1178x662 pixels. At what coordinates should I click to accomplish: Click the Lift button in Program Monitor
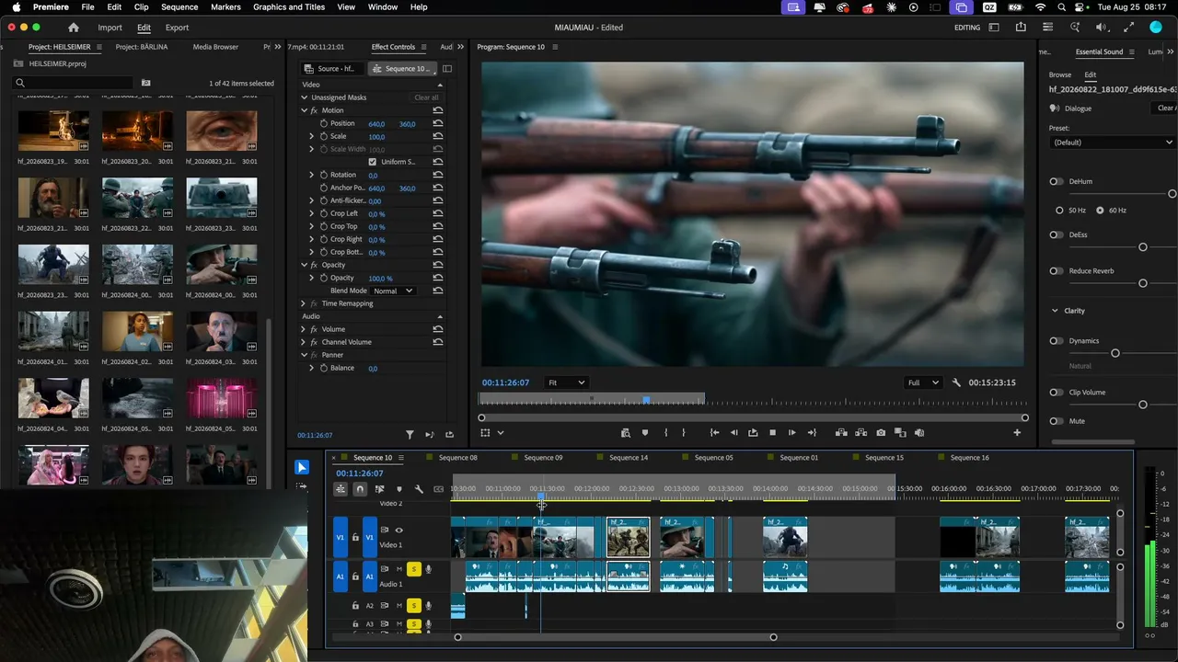[841, 432]
